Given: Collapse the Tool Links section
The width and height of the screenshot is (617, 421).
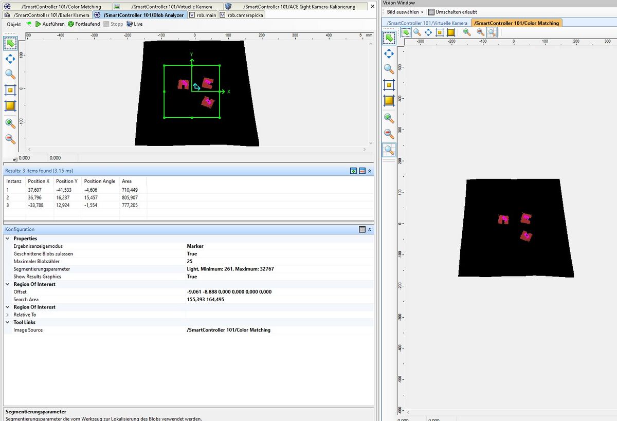Looking at the screenshot, I should tap(7, 322).
